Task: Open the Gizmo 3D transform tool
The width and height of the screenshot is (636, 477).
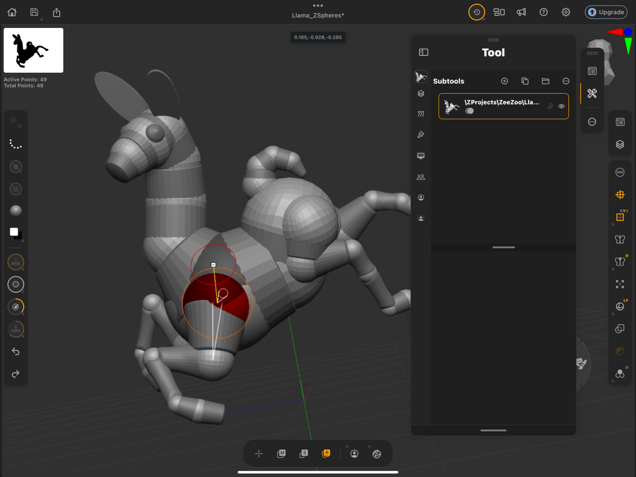Action: (x=620, y=194)
